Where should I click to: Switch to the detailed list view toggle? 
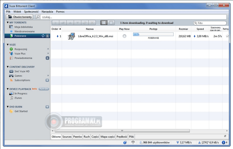(x=104, y=23)
